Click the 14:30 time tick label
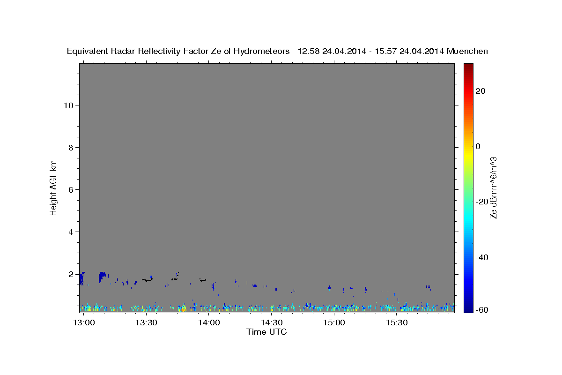562x375 pixels. point(271,323)
